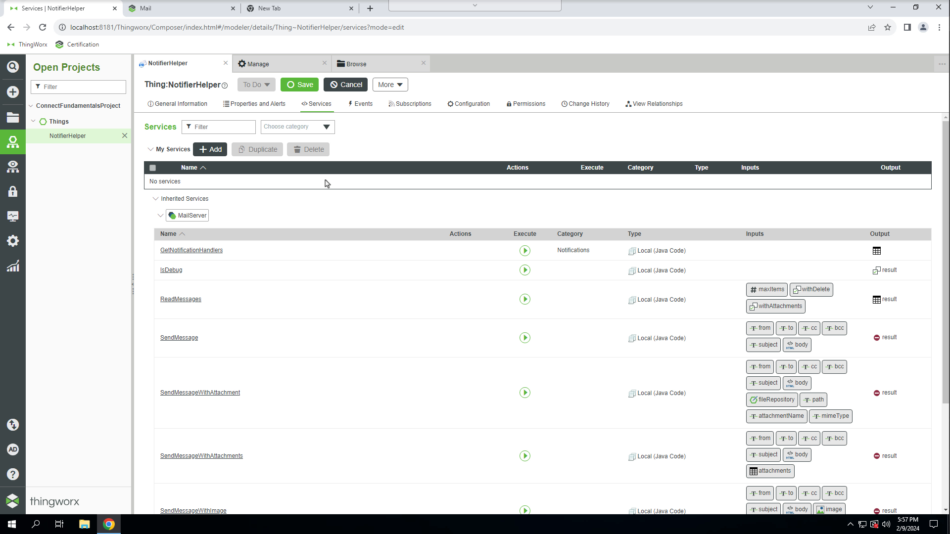
Task: Open the ReadMessages service link
Action: click(181, 299)
